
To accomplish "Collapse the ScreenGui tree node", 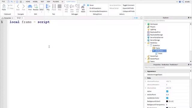I will [x=148, y=45].
